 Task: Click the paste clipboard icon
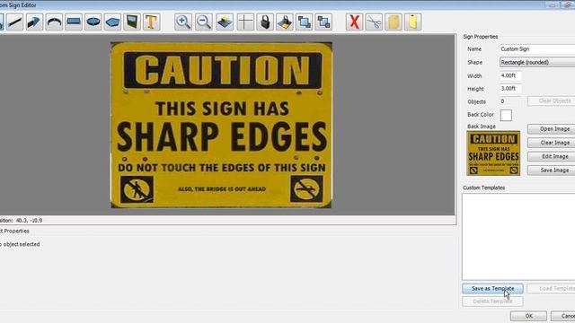pos(413,22)
